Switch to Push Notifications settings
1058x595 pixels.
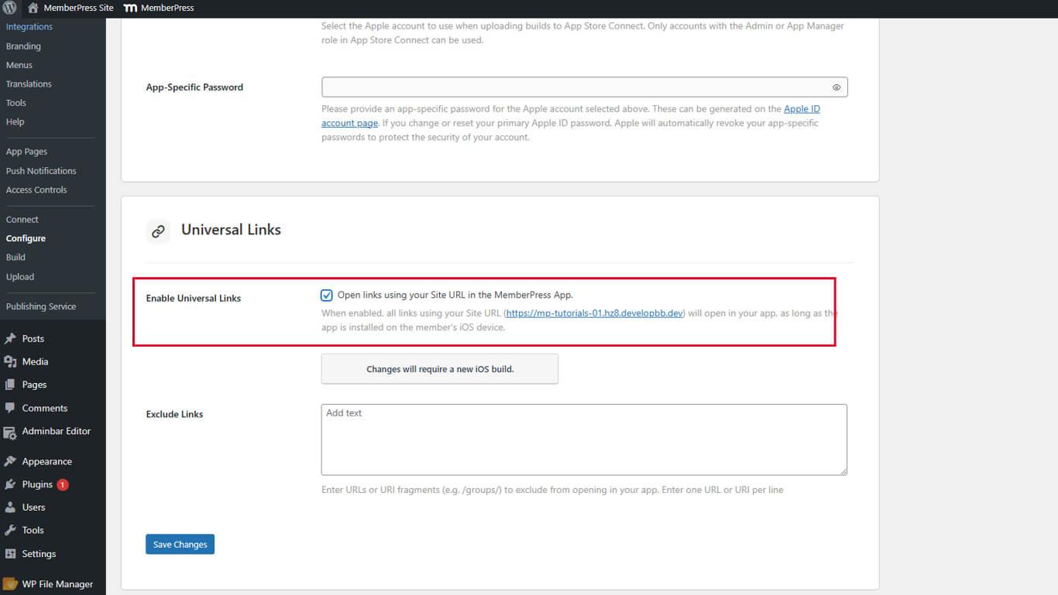click(41, 170)
